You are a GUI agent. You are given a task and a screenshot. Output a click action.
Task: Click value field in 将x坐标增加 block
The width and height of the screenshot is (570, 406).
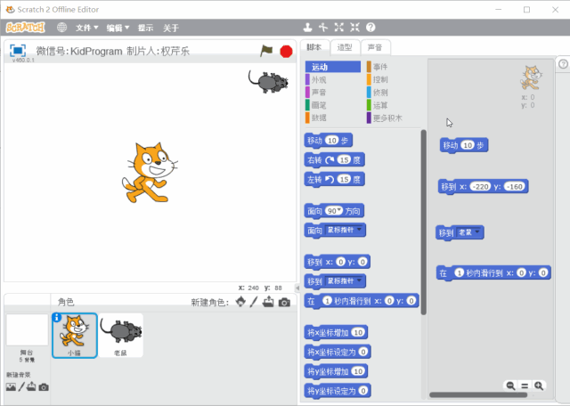point(358,332)
